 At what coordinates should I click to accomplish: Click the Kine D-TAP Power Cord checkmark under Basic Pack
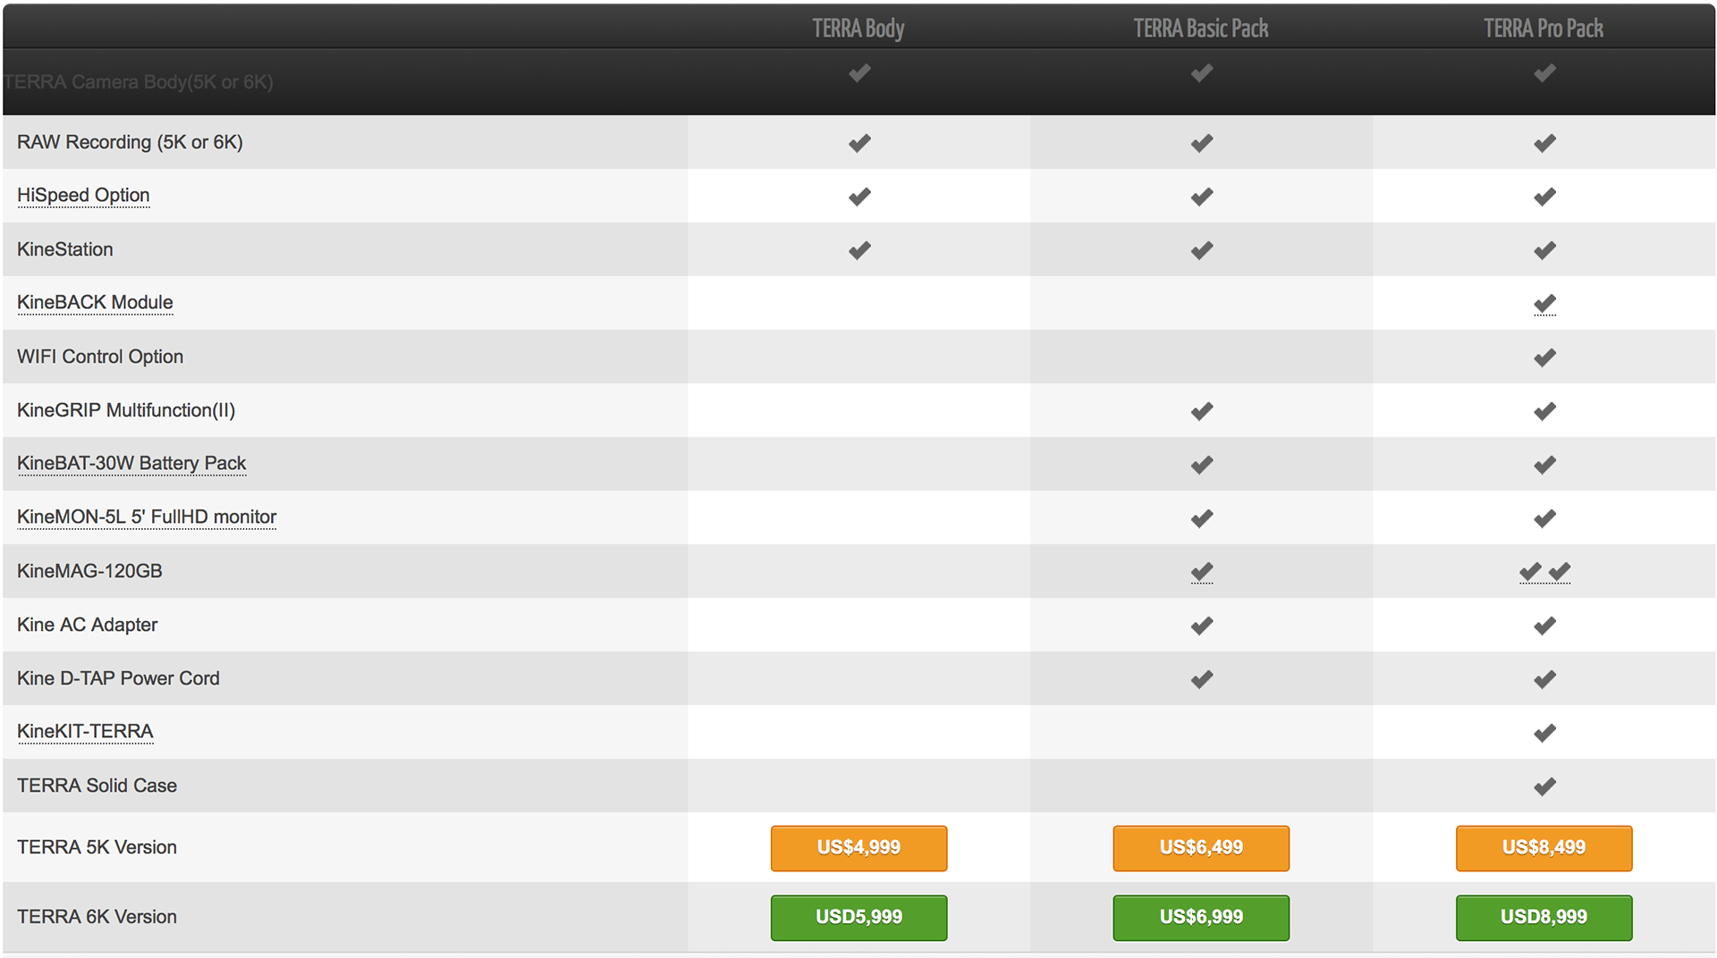point(1202,679)
